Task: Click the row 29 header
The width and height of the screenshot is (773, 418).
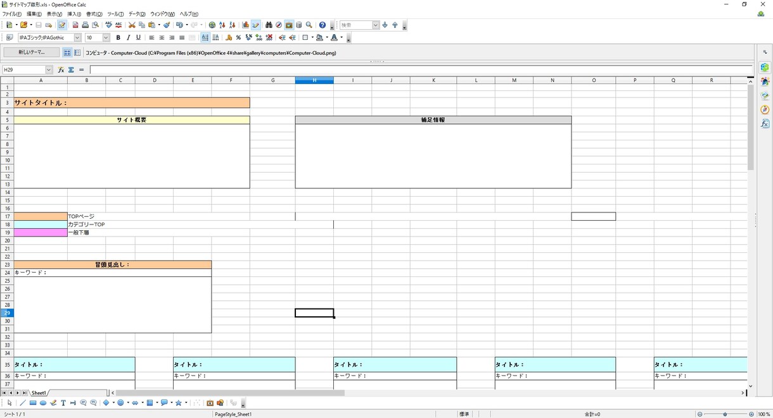Action: click(8, 313)
